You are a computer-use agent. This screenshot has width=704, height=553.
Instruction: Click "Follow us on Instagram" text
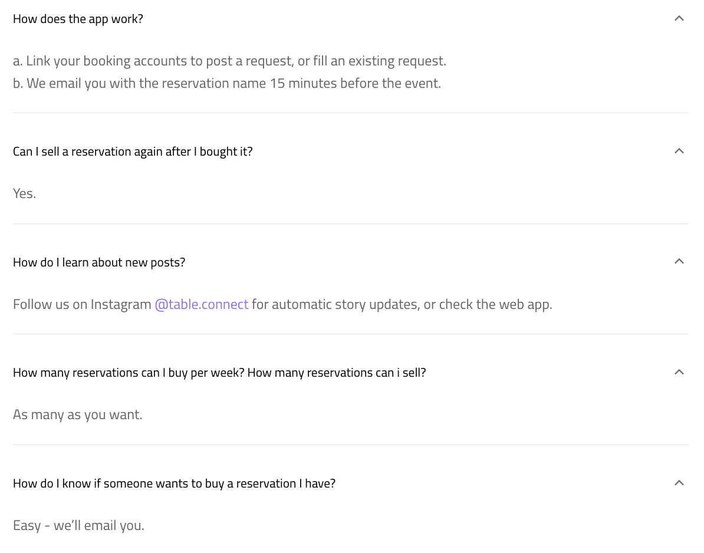[x=82, y=304]
